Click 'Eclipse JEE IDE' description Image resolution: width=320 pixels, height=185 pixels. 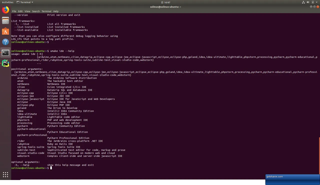[58, 96]
